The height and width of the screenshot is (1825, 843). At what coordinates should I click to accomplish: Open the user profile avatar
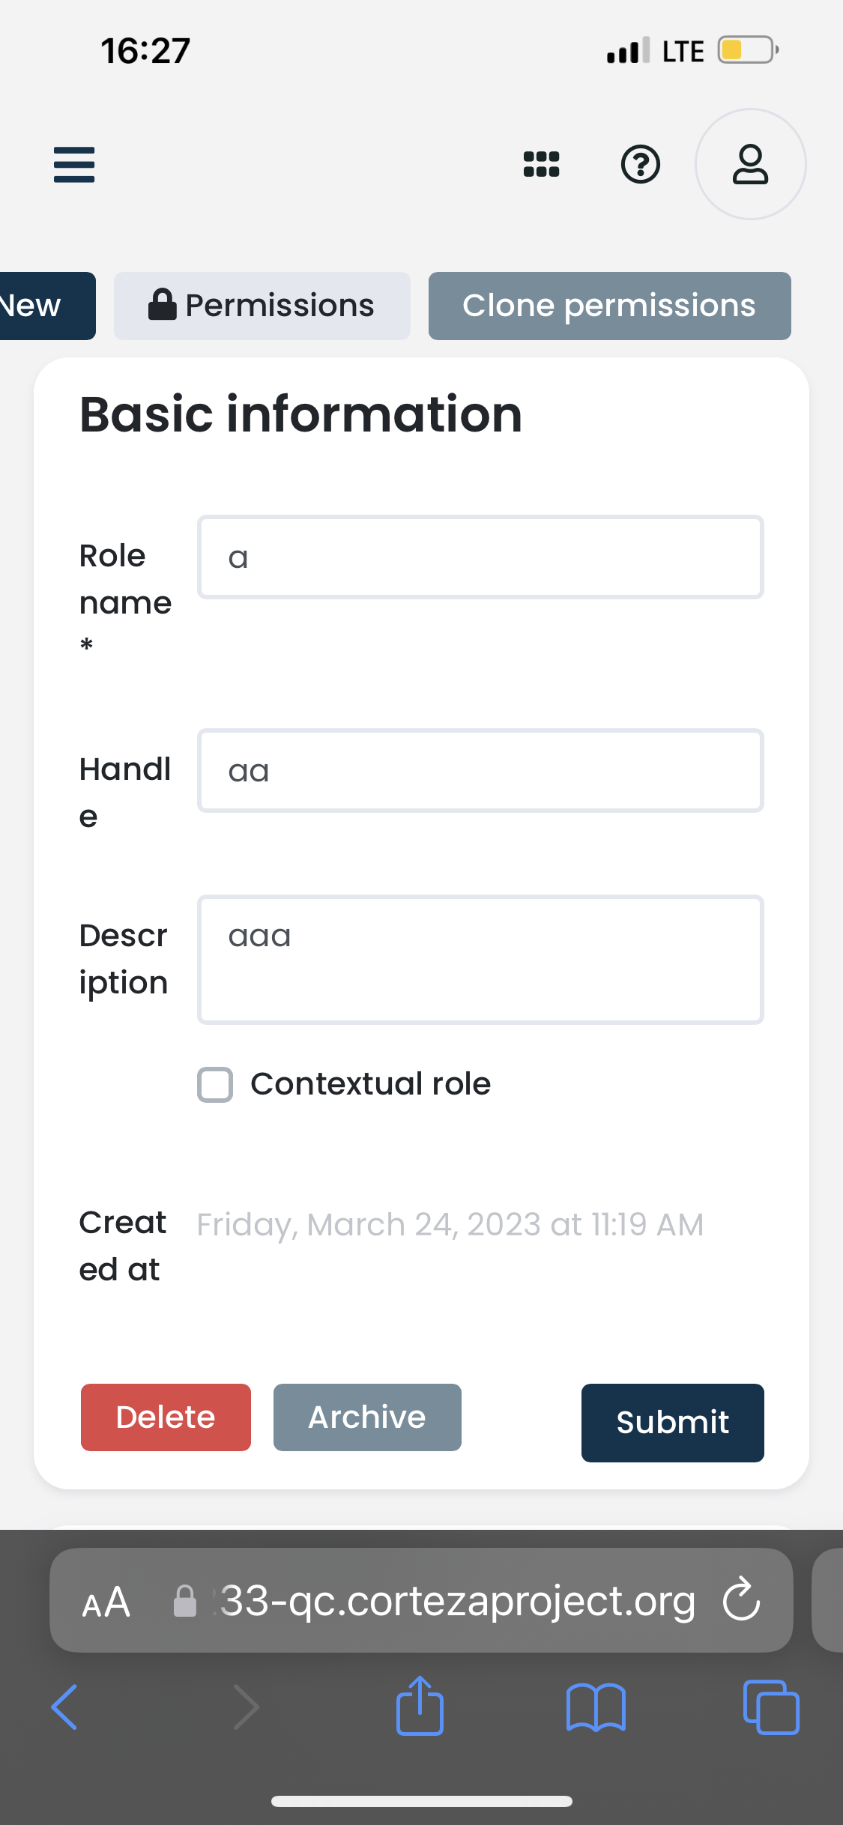[750, 164]
